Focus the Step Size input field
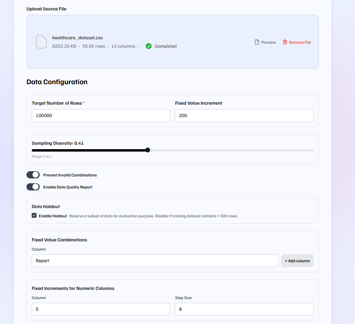The width and height of the screenshot is (355, 324). tap(244, 309)
